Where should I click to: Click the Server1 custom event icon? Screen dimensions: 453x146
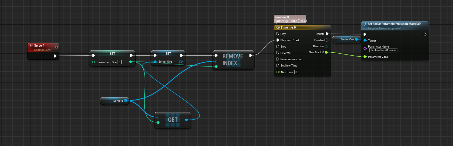(x=31, y=46)
